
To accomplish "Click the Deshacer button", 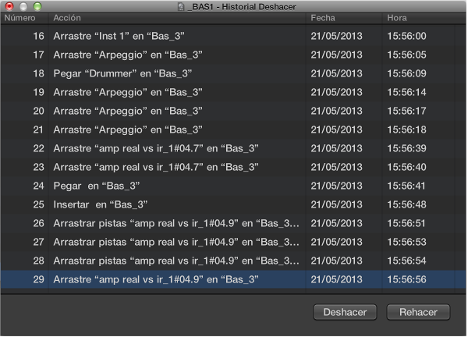I will coord(345,312).
